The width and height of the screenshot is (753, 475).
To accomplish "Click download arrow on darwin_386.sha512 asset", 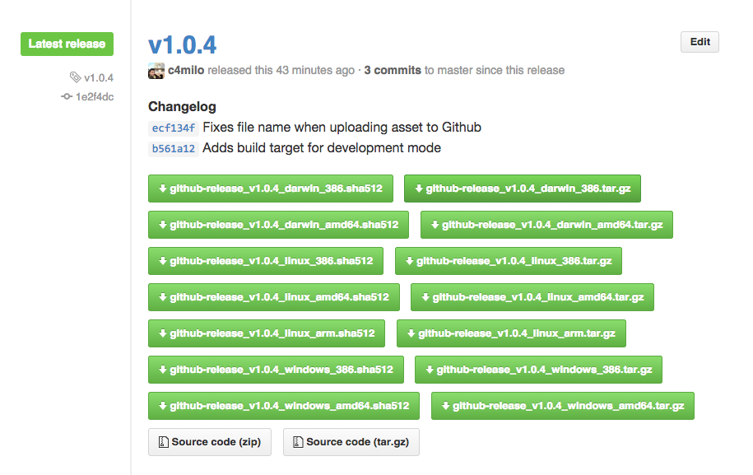I will pos(162,189).
